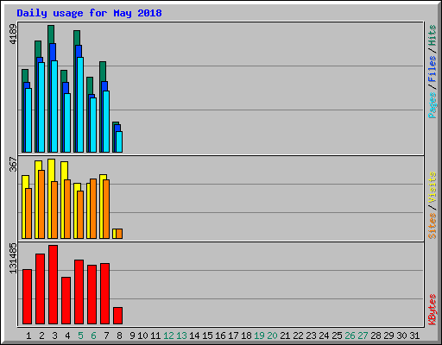
Task: Click the orange Sites bar for day 6
Action: tap(93, 209)
